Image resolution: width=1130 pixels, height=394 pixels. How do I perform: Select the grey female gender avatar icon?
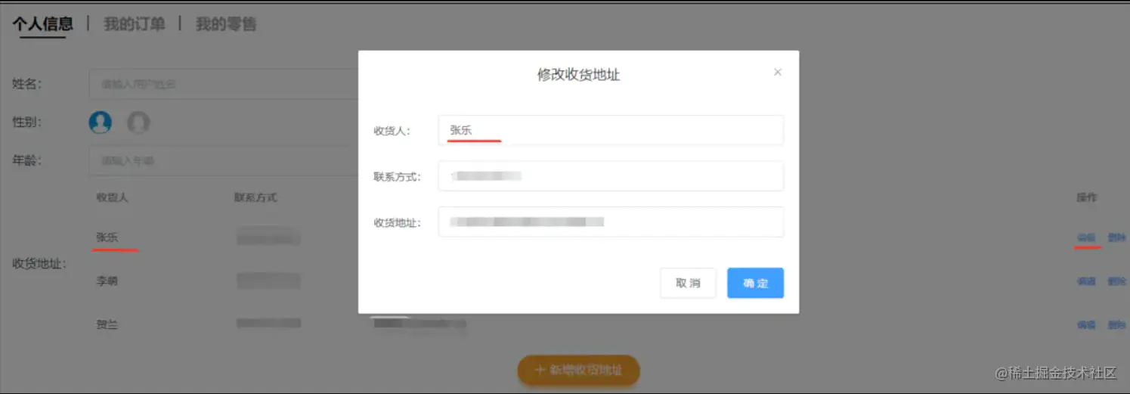click(138, 122)
